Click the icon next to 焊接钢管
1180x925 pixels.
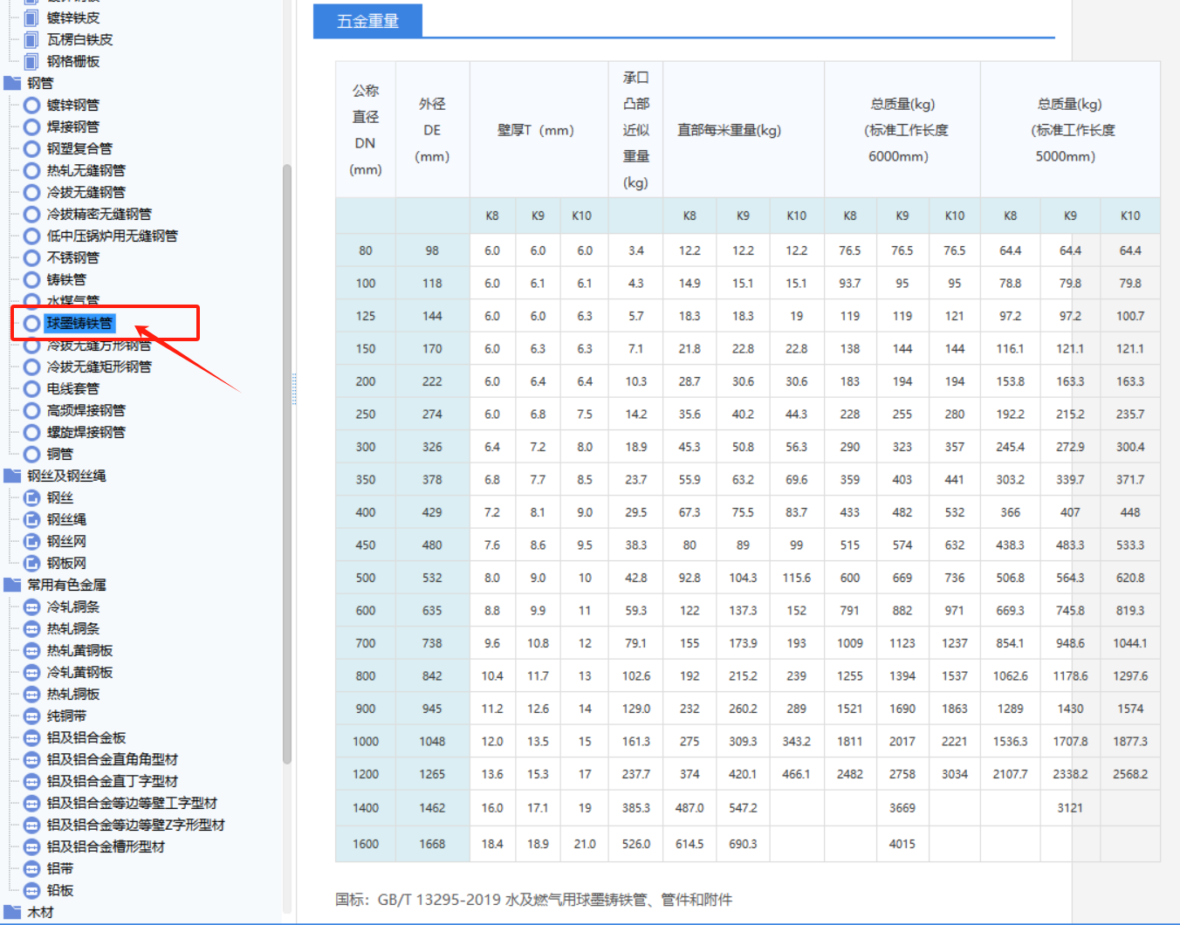pyautogui.click(x=32, y=127)
